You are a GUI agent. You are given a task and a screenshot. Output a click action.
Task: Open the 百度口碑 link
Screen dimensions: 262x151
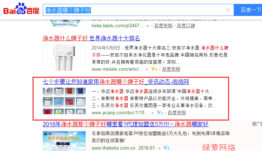(186, 25)
